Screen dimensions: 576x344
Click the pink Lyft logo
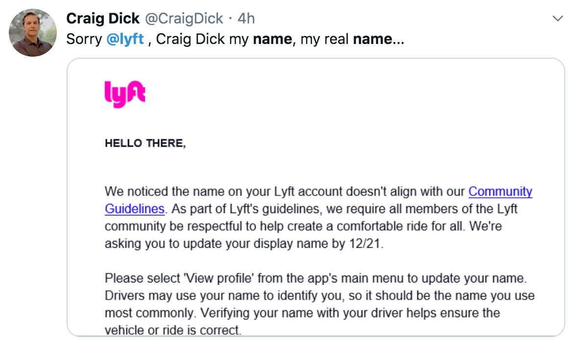(x=125, y=94)
